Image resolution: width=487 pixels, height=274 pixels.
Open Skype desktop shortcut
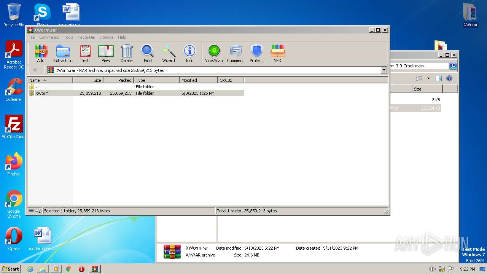tap(42, 15)
